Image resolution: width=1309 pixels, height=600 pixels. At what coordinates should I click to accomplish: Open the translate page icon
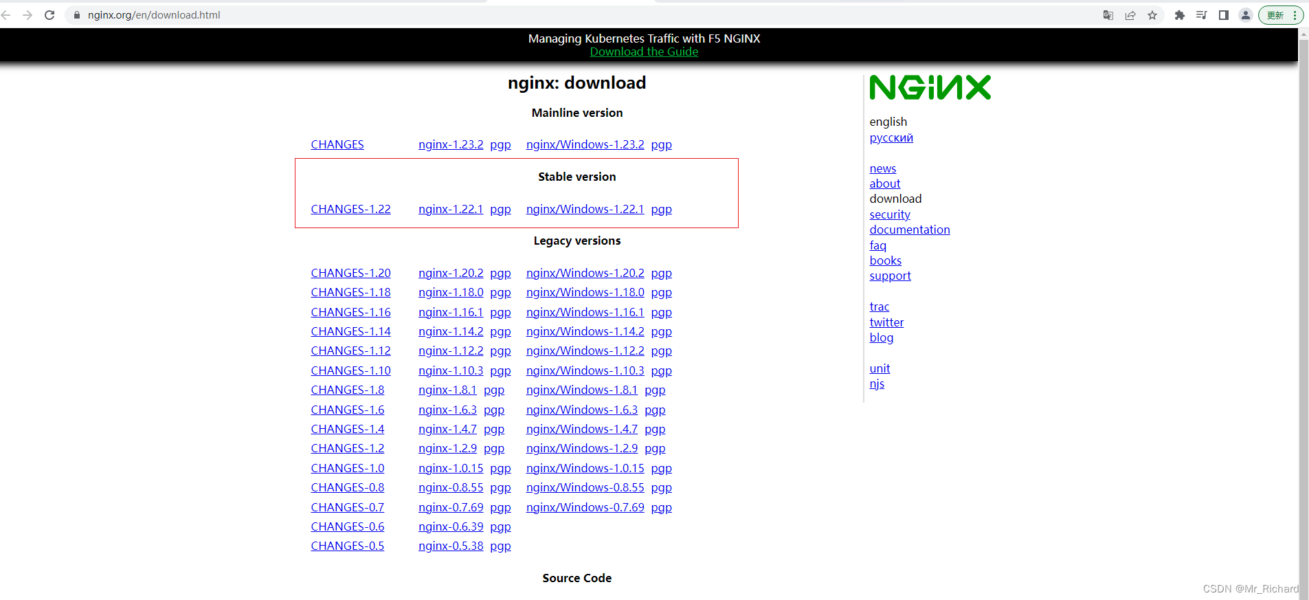click(x=1108, y=15)
